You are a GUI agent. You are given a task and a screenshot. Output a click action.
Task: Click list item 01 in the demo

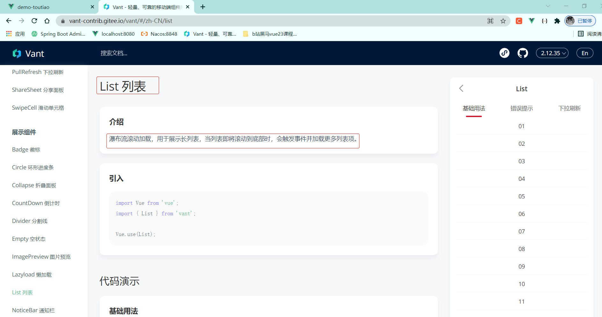pyautogui.click(x=521, y=126)
